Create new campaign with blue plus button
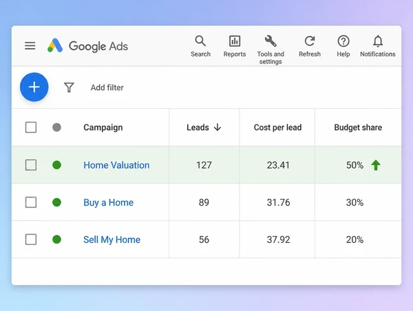 point(34,87)
